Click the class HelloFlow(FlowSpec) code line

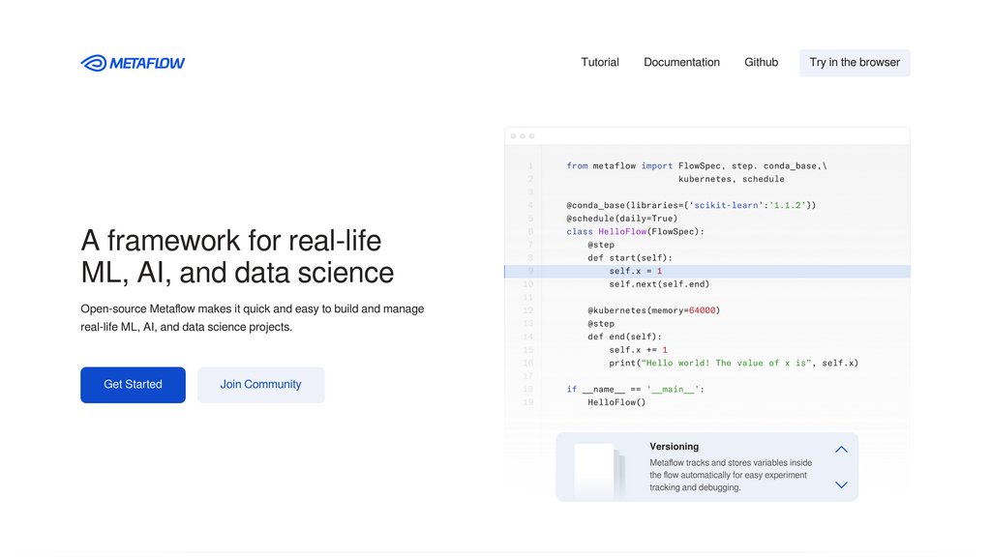point(636,232)
